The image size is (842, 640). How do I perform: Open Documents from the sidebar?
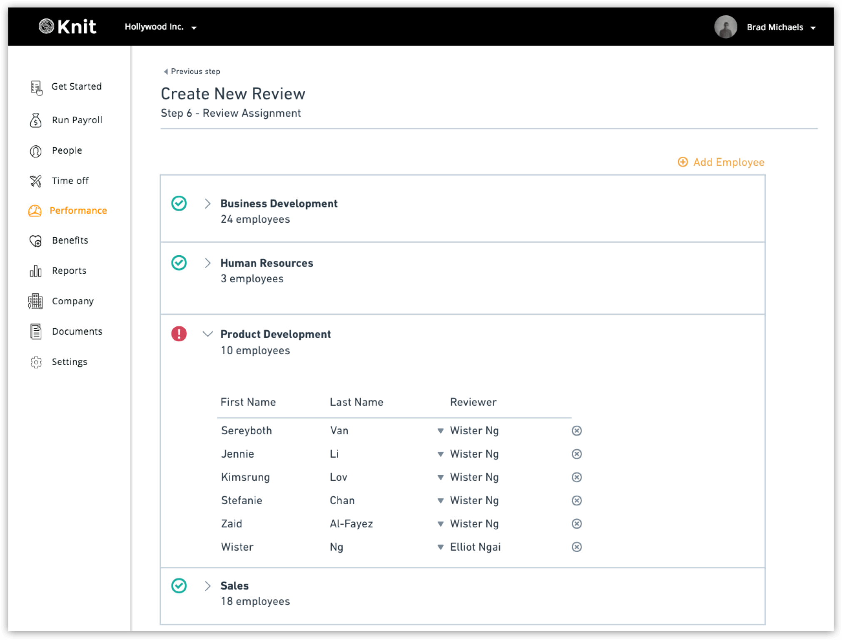(77, 331)
